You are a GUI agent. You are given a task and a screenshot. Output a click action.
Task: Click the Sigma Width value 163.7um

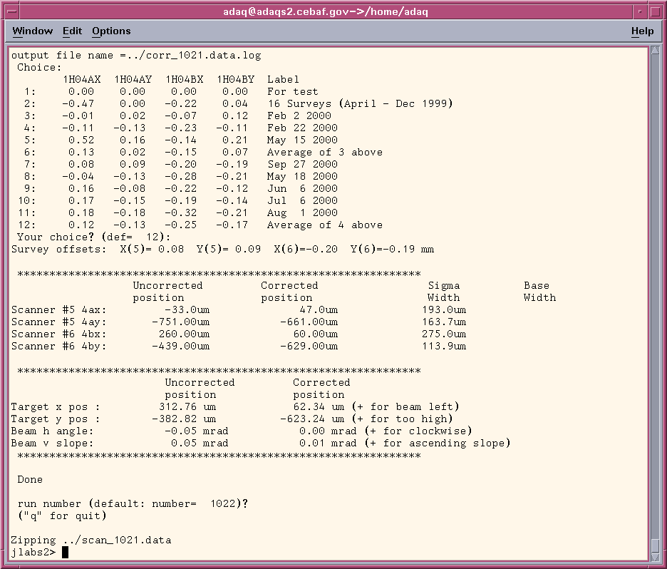[444, 322]
